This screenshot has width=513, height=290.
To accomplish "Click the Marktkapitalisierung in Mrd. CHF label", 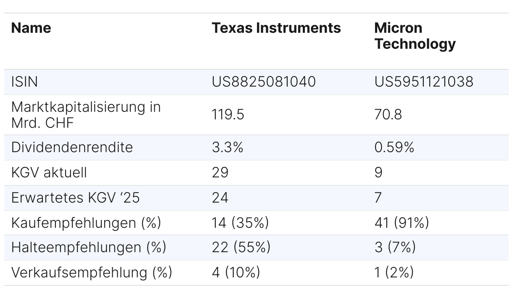I will click(x=86, y=114).
